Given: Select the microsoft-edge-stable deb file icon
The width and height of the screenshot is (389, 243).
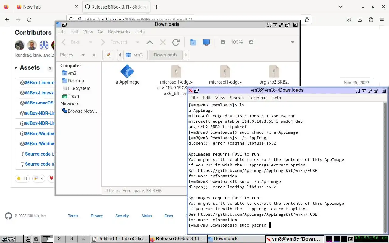Looking at the screenshot, I should coord(225,71).
